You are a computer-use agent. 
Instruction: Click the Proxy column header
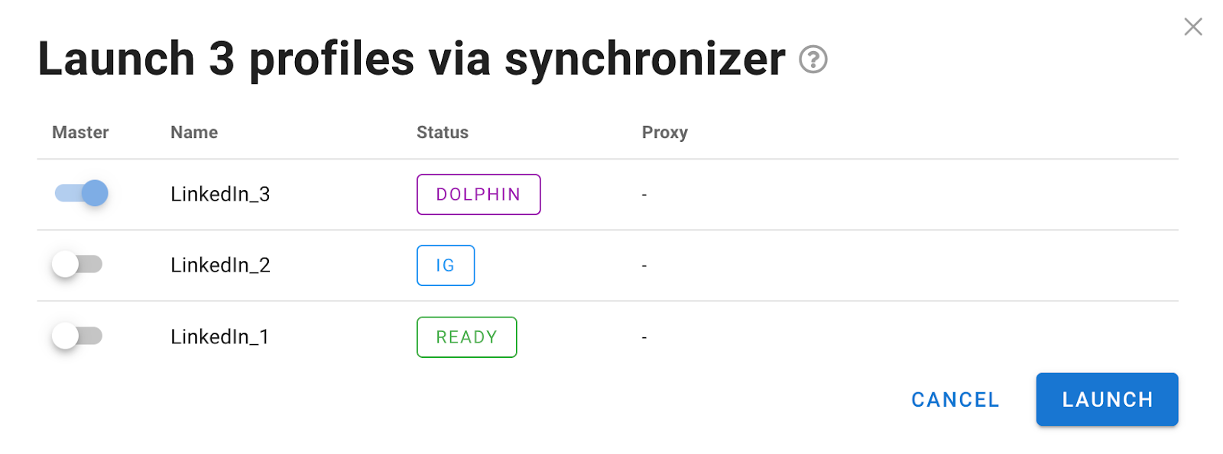click(x=665, y=133)
